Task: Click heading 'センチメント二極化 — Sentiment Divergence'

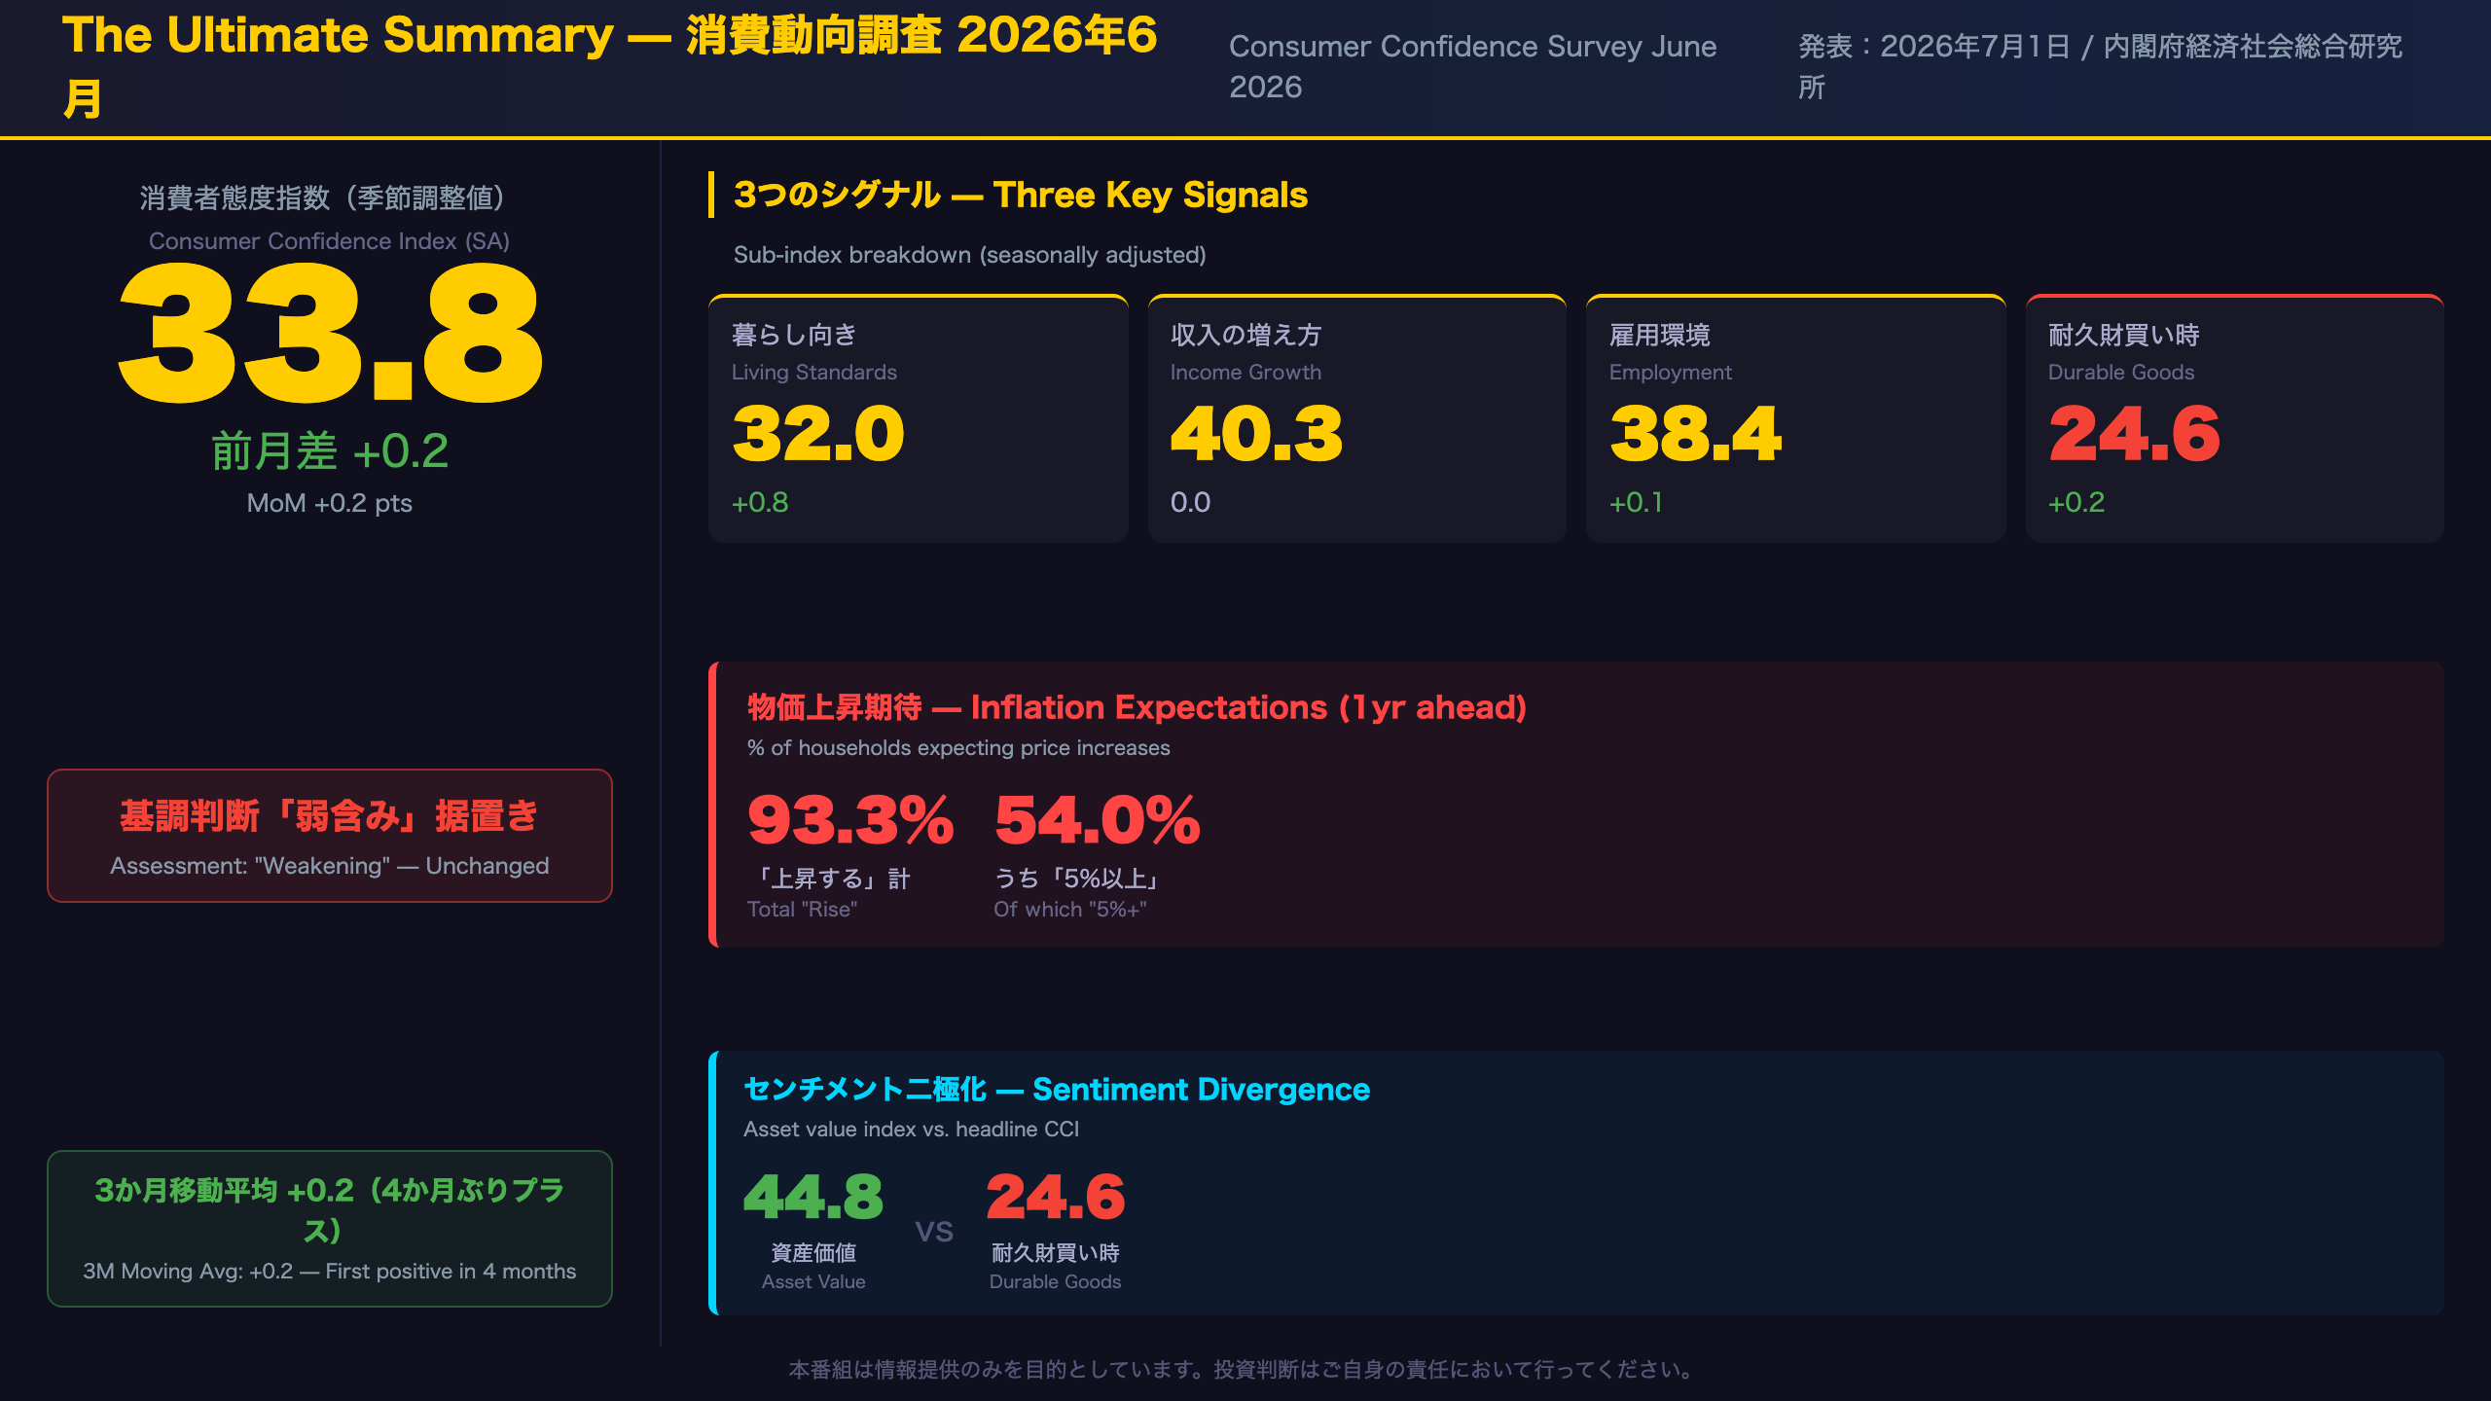Action: point(1057,1090)
